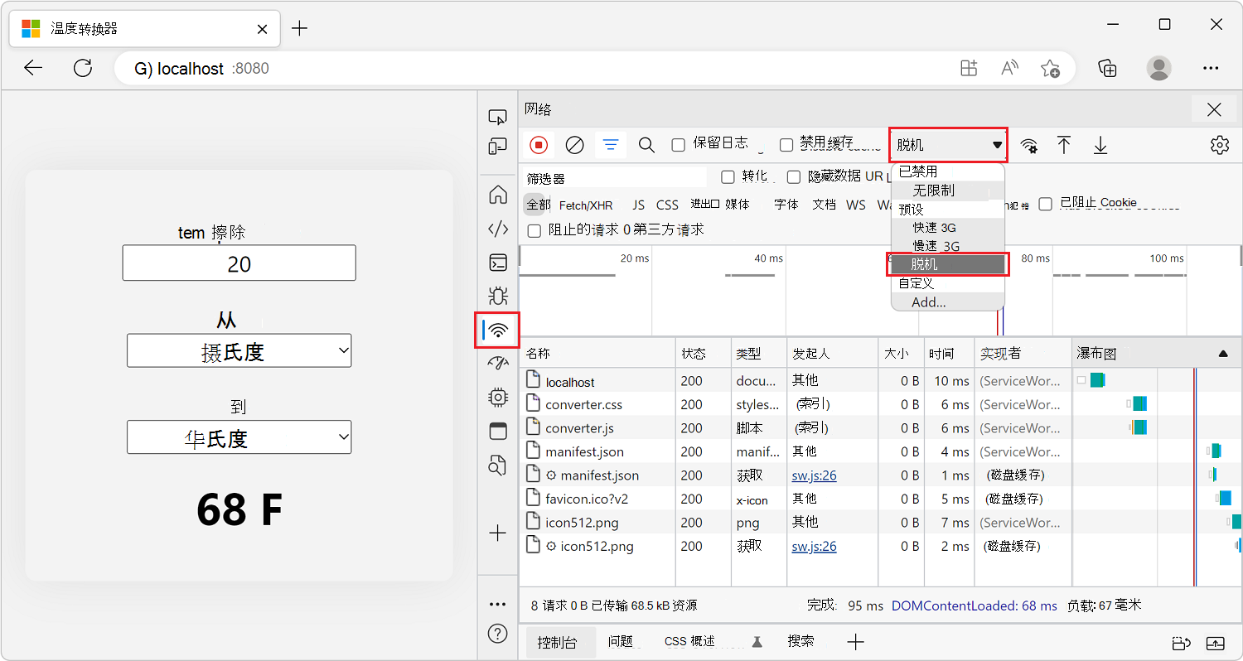This screenshot has height=661, width=1243.
Task: Focus the 筛选器 filter input
Action: 616,178
